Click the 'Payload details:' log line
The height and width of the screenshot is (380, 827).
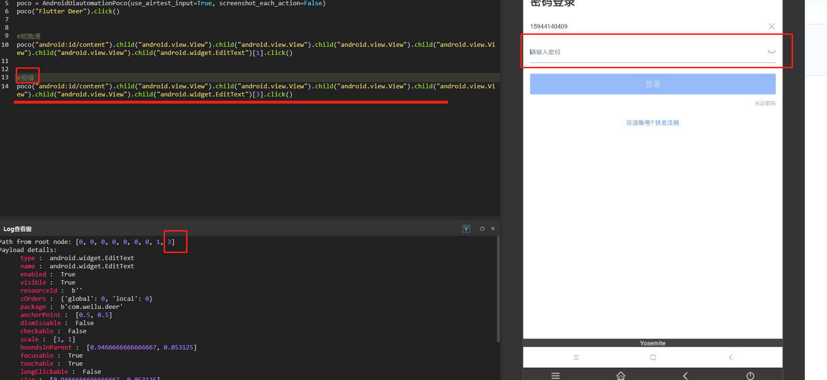pyautogui.click(x=28, y=250)
